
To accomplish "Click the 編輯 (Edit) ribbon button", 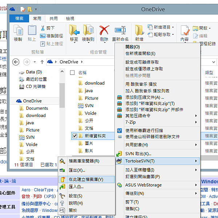I will [200, 36].
